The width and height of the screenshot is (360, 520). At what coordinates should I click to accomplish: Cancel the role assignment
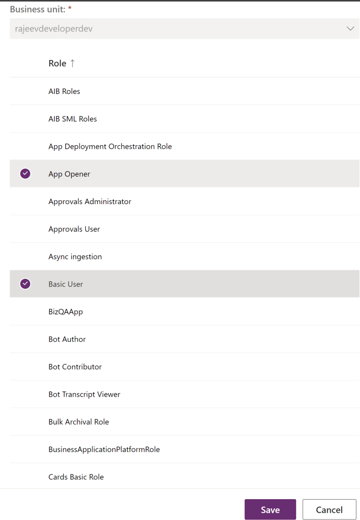(x=329, y=509)
